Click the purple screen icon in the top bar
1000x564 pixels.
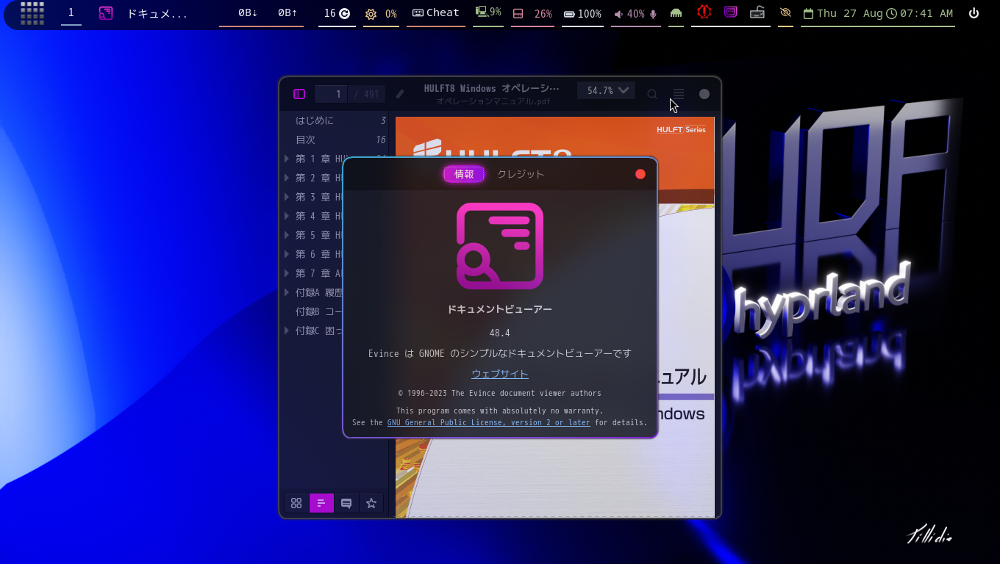(731, 12)
